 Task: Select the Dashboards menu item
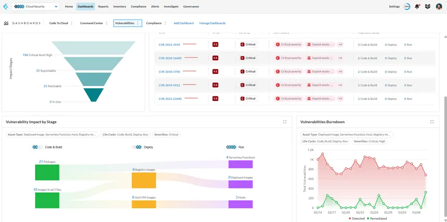click(86, 6)
